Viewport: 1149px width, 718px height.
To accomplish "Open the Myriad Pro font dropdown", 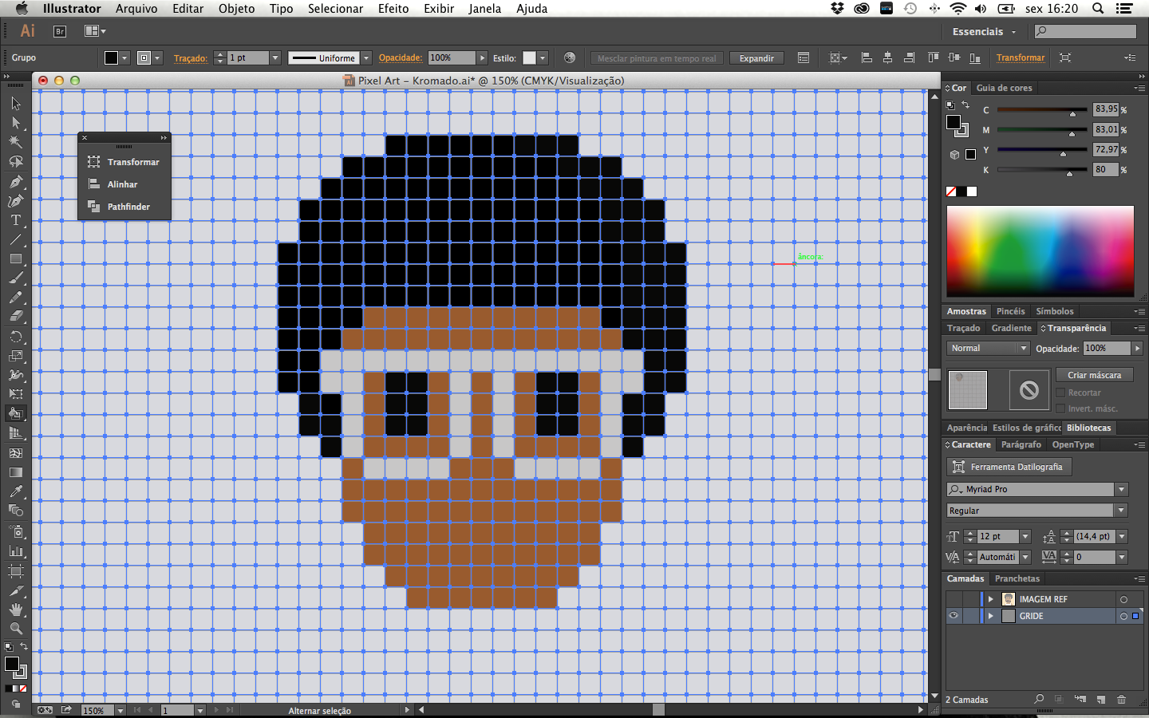I will pos(1121,489).
